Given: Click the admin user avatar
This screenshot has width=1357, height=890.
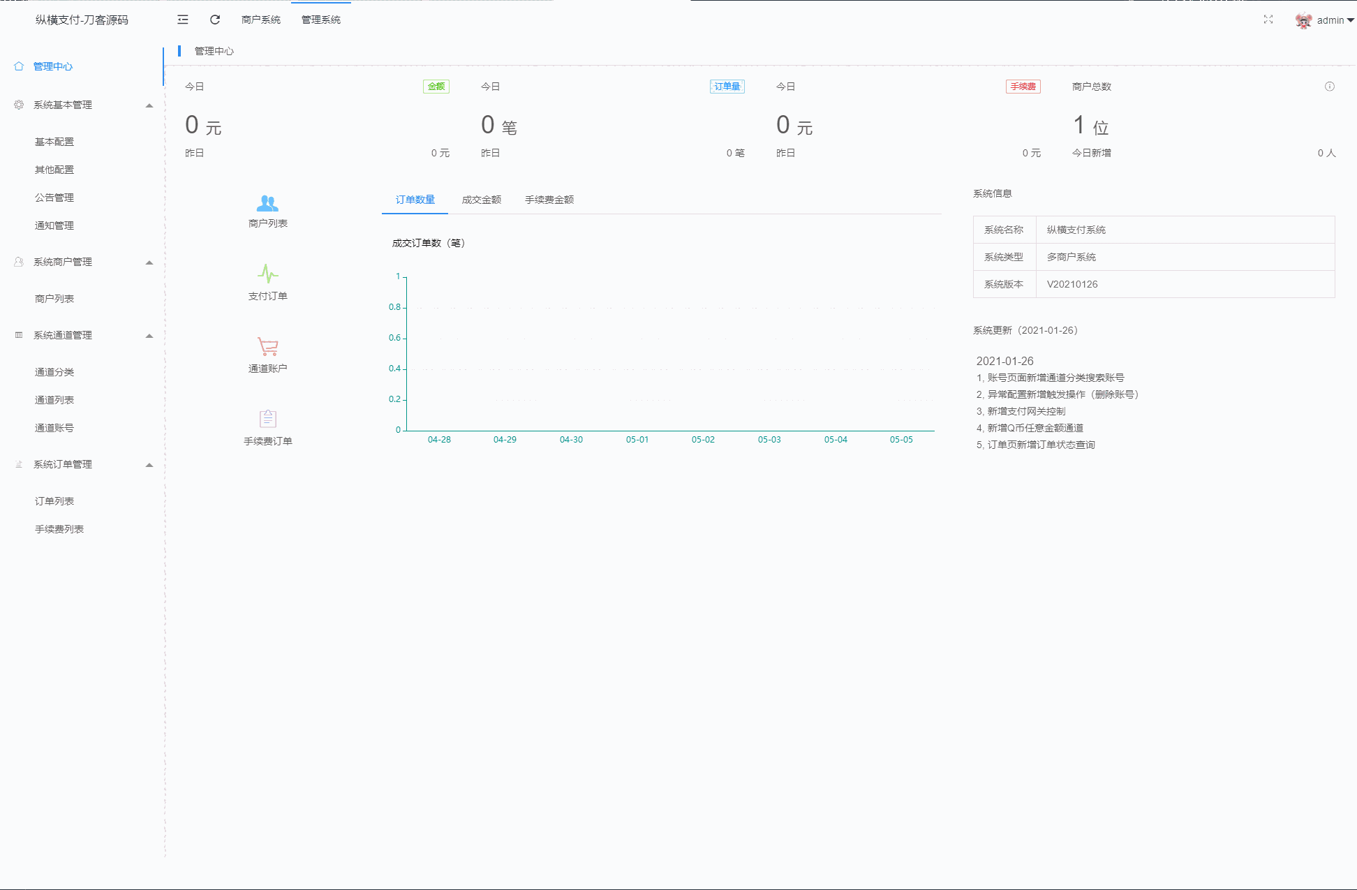Looking at the screenshot, I should click(x=1303, y=20).
